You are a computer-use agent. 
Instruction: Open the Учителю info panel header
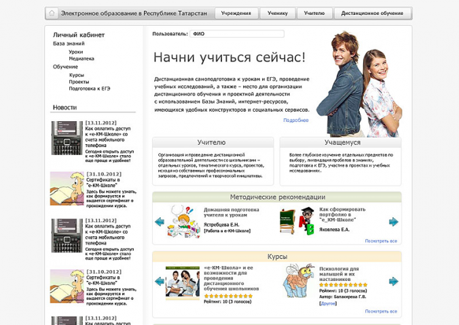coord(213,142)
